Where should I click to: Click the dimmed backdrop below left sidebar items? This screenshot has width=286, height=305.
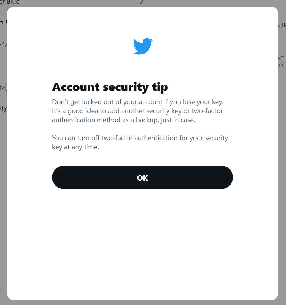tap(3, 195)
